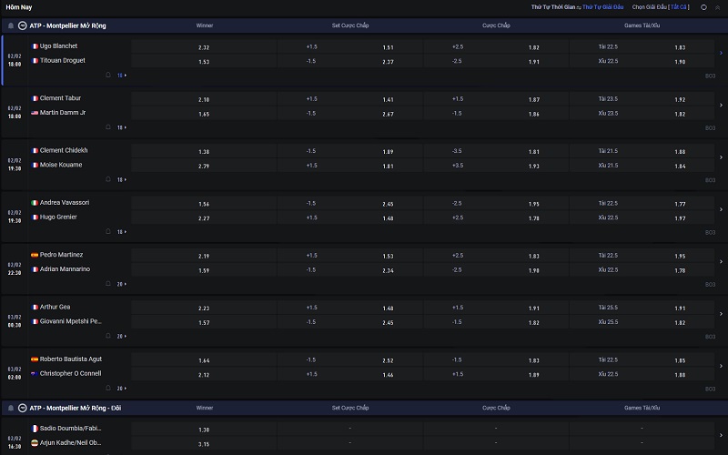Expand more markets for Blanchet vs Droguet
Screen dimensions: 728x455
tap(122, 76)
